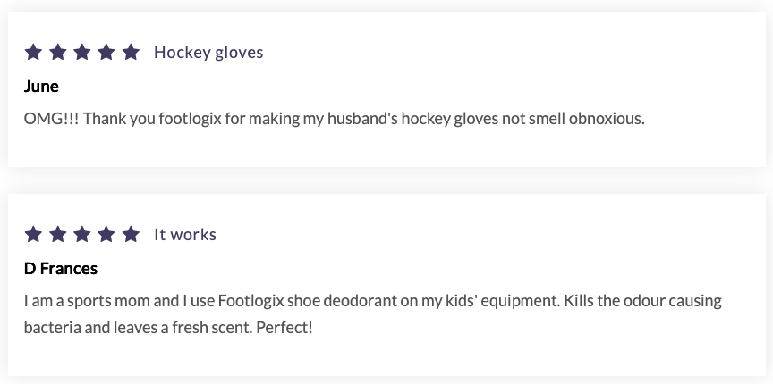Select the reviewer name D Frances
Viewport: 773px width, 384px height.
click(61, 268)
